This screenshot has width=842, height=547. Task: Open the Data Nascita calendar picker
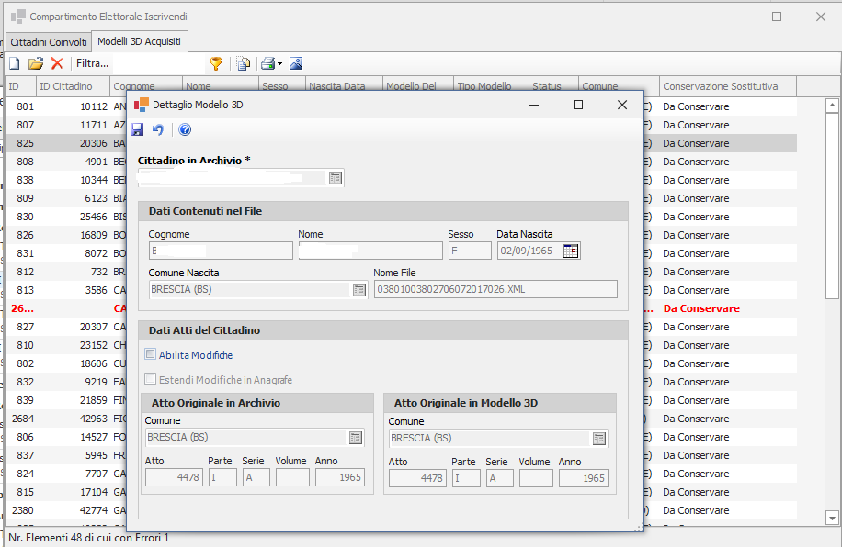(571, 251)
